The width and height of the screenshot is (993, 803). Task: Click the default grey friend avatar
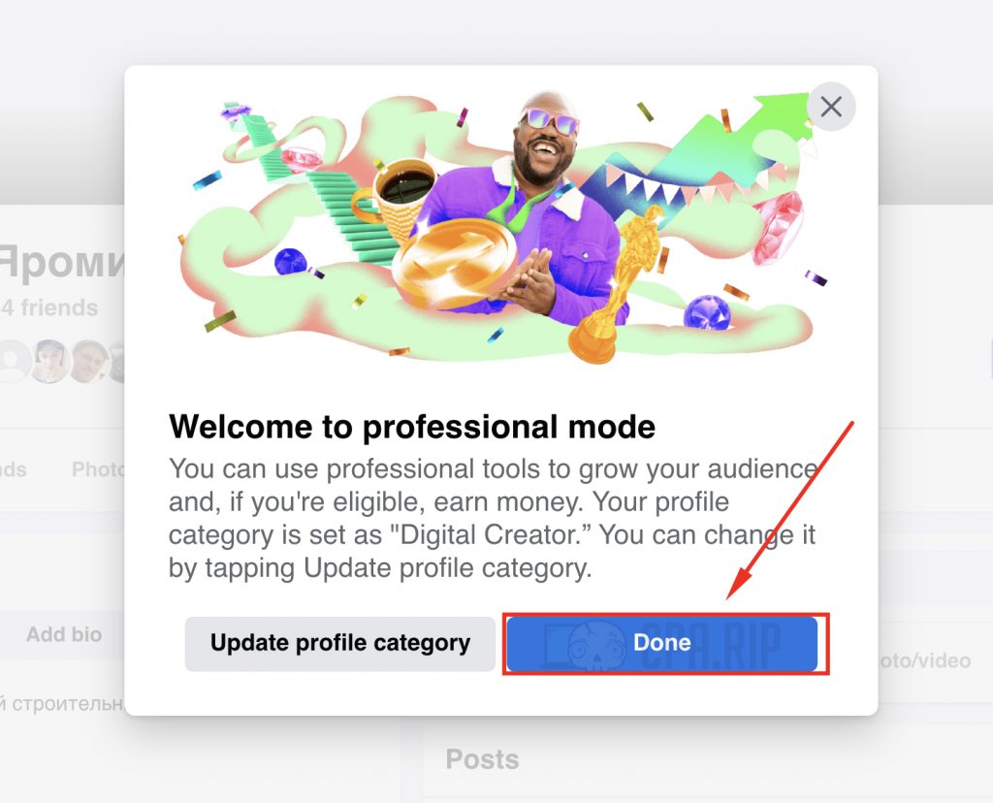point(13,362)
